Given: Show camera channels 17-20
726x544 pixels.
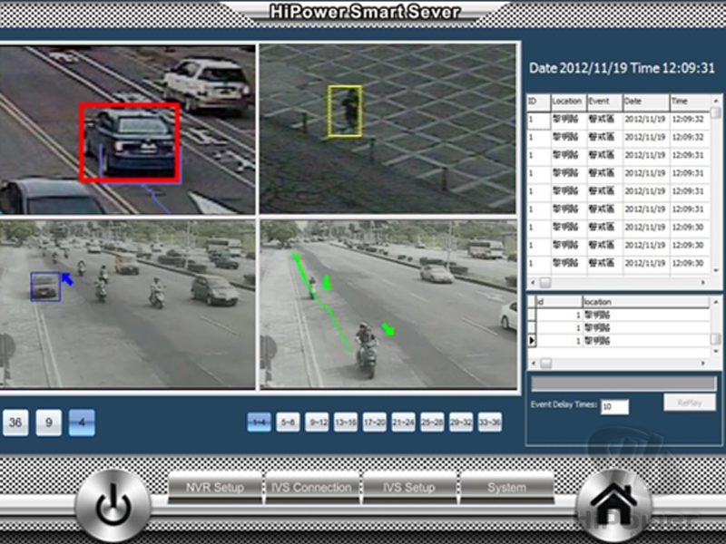Looking at the screenshot, I should click(375, 423).
